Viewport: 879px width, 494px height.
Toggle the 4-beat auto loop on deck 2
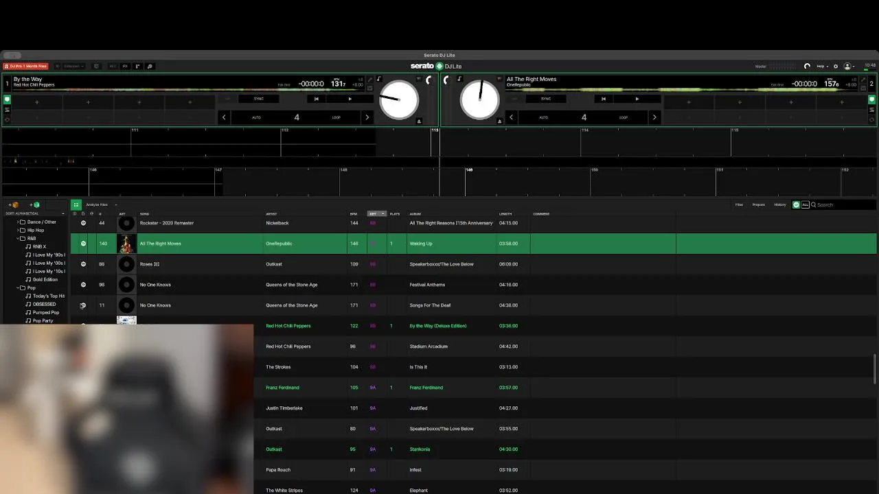tap(584, 117)
